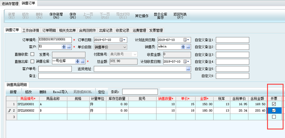Select the 销售订单 window tab at top

click(x=28, y=3)
